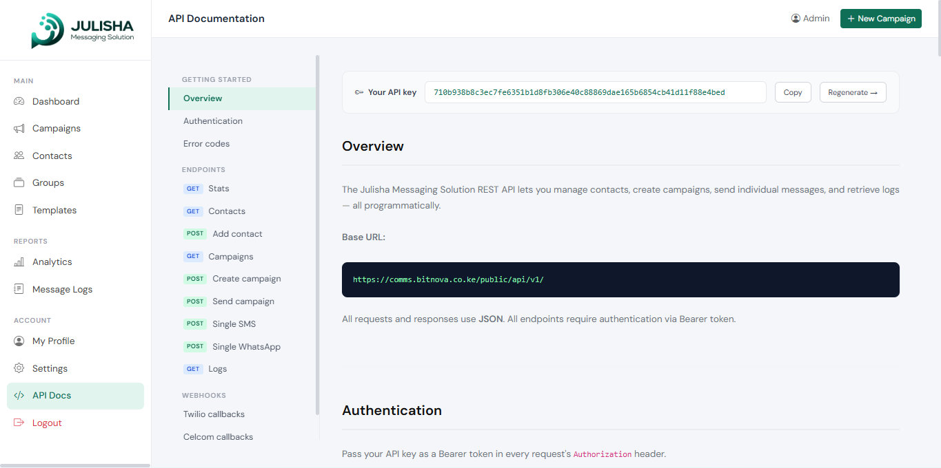The height and width of the screenshot is (468, 941).
Task: Click the Logout icon in sidebar
Action: pyautogui.click(x=19, y=423)
